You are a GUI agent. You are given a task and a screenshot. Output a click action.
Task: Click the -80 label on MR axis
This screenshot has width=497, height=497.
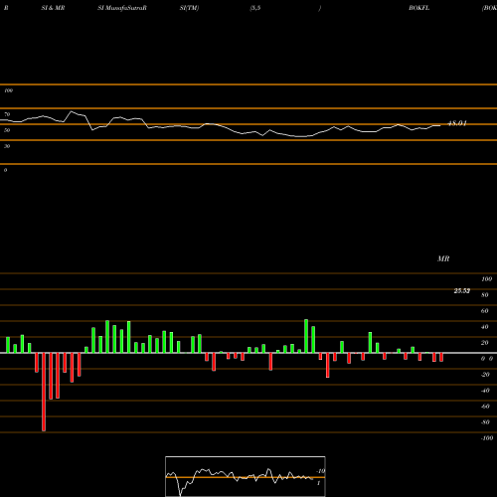pyautogui.click(x=485, y=422)
